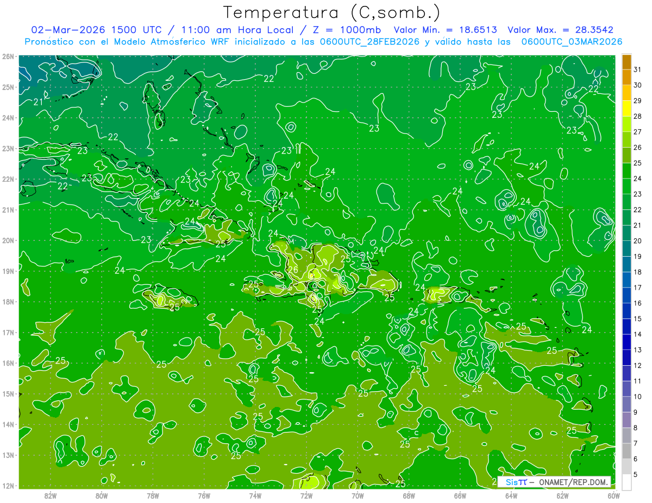Click the 64W longitude axis label
The height and width of the screenshot is (503, 652).
[511, 495]
